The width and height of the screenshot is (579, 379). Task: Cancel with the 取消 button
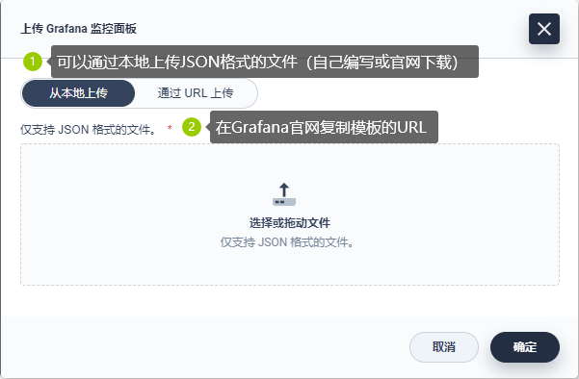tap(444, 347)
